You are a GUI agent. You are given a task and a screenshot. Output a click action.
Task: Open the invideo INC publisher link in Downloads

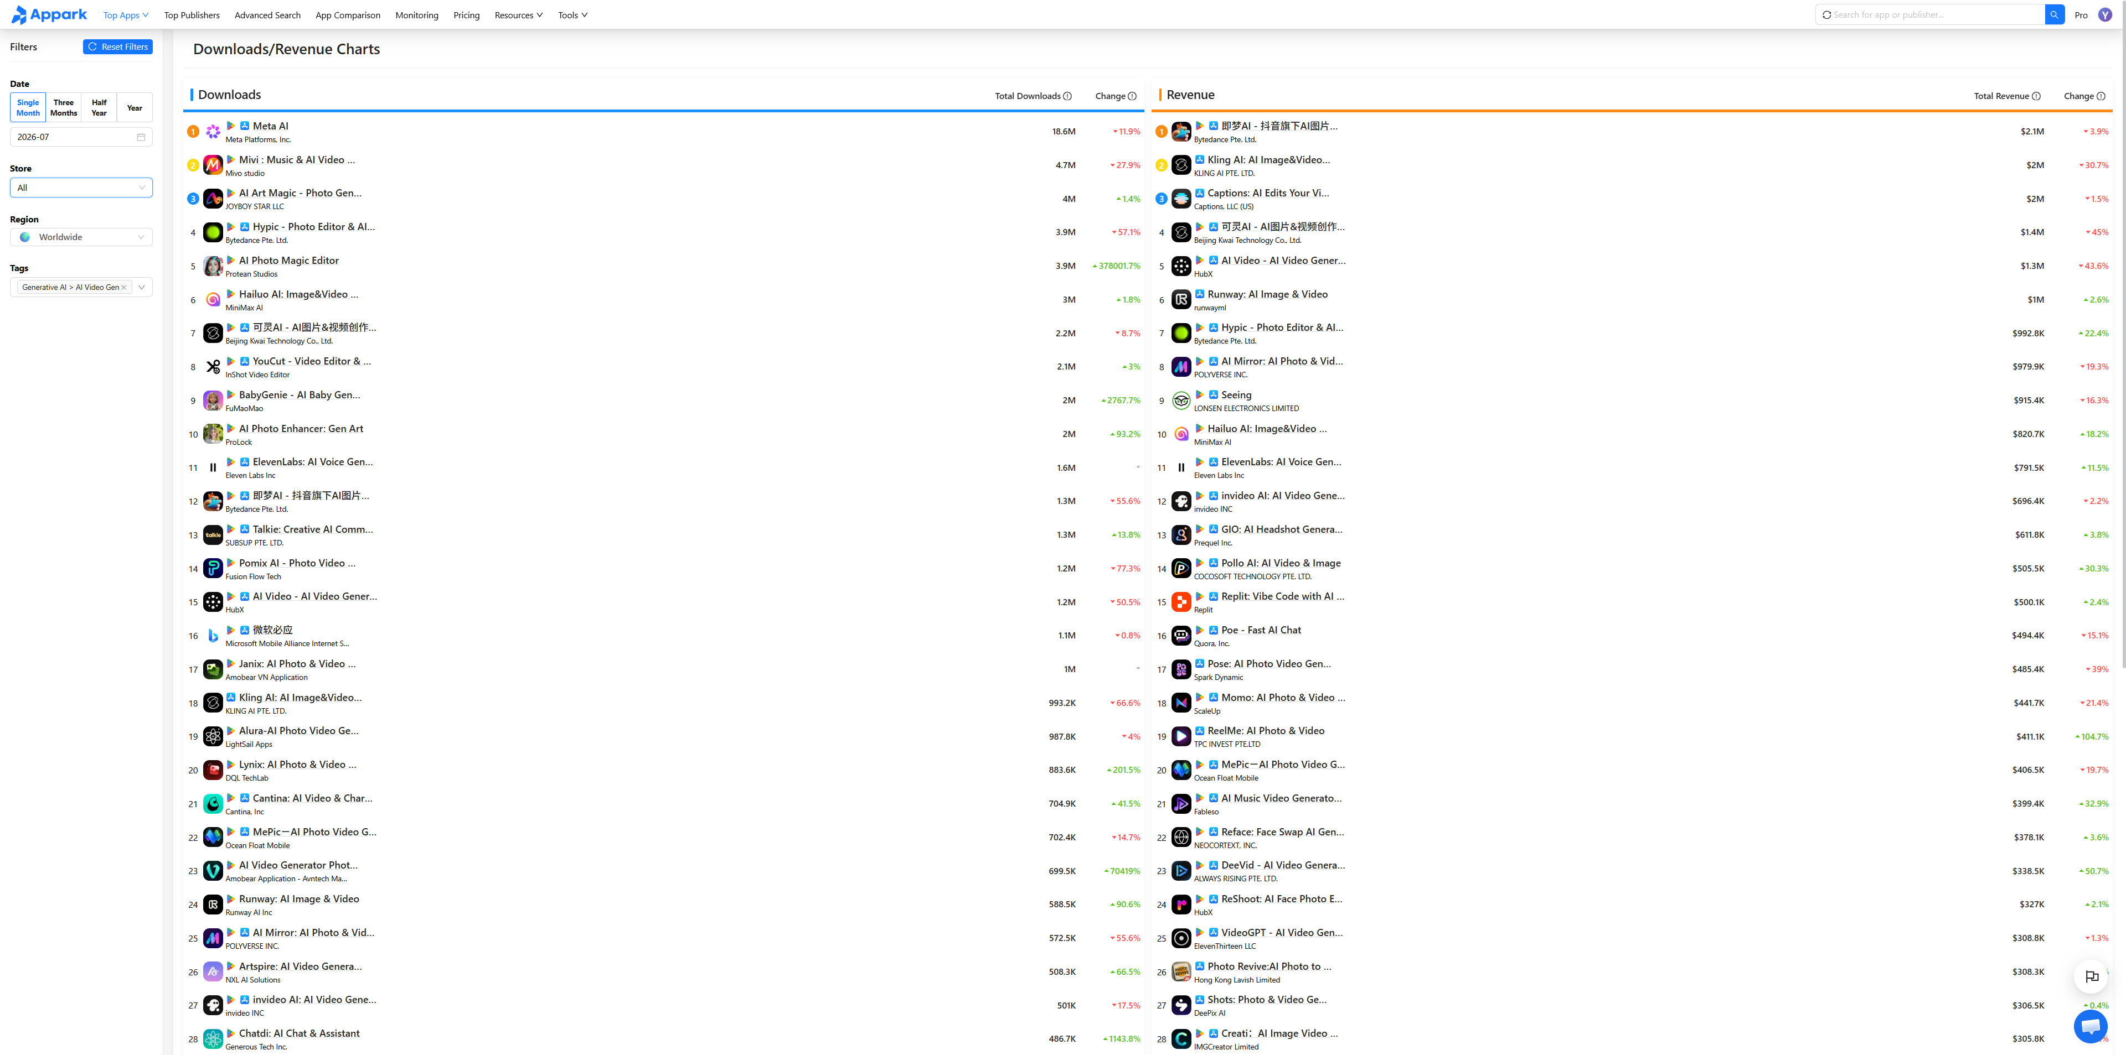pyautogui.click(x=245, y=1014)
